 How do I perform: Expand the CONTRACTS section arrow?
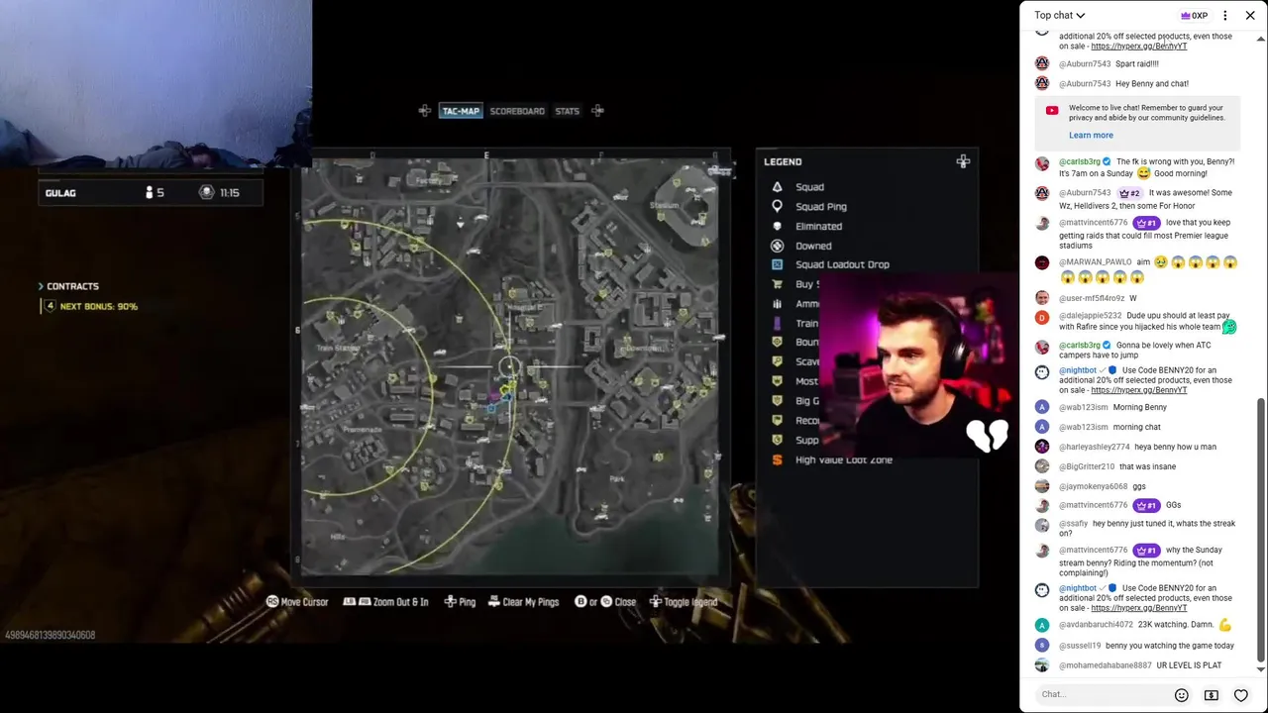[x=41, y=286]
